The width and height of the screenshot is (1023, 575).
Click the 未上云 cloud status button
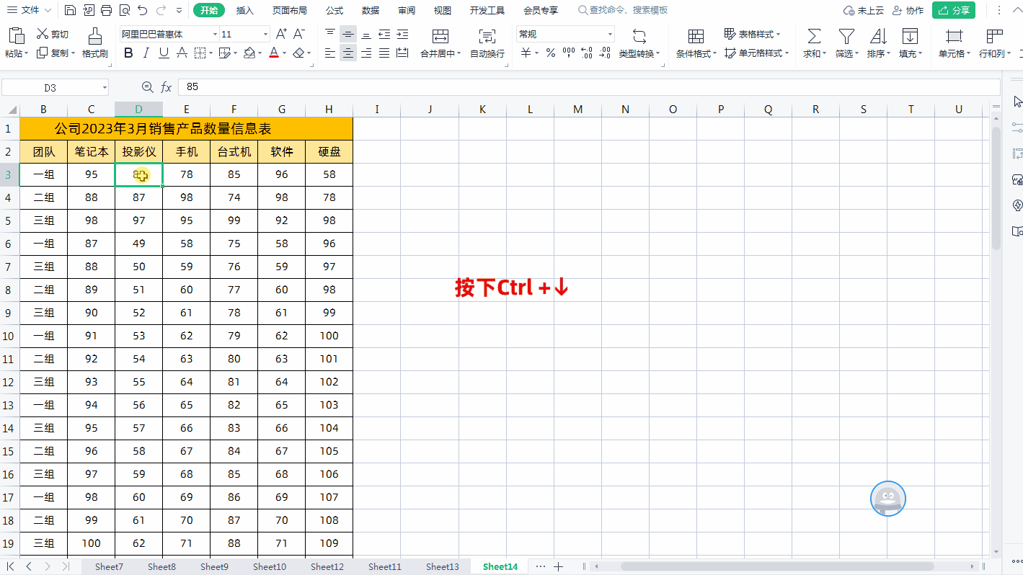coord(864,10)
